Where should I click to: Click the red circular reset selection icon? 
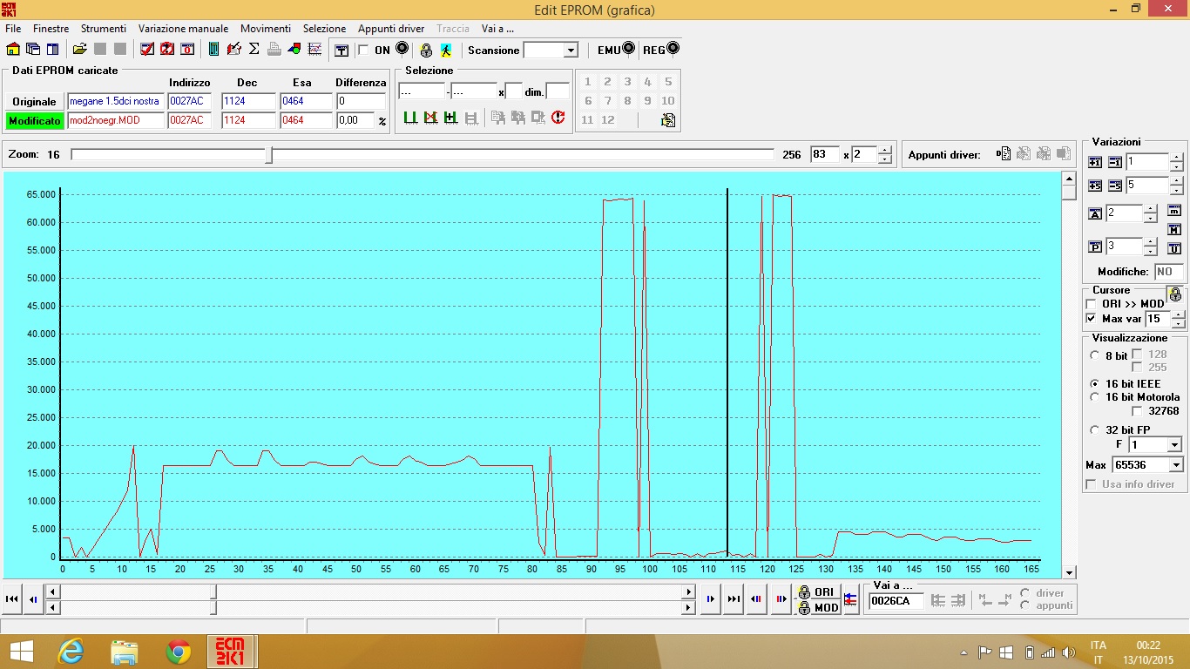[x=558, y=118]
